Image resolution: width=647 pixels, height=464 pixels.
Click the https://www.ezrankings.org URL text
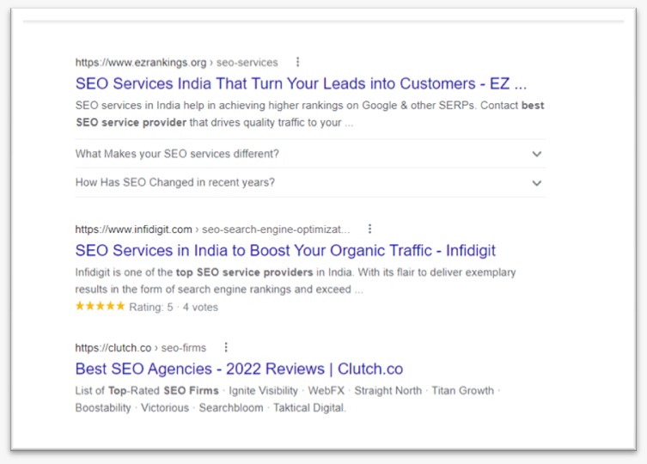pos(141,63)
